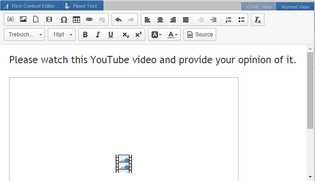
Task: Toggle bold formatting
Action: pos(85,35)
